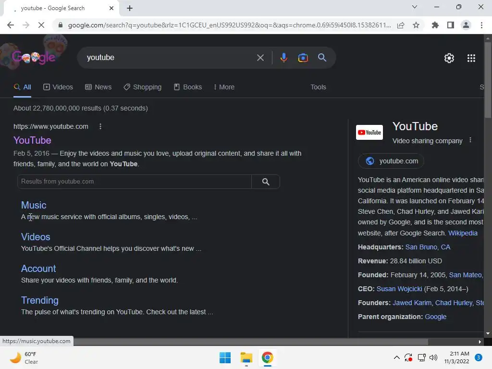Screen dimensions: 492x369
Task: Switch to the News tab
Action: (98, 87)
